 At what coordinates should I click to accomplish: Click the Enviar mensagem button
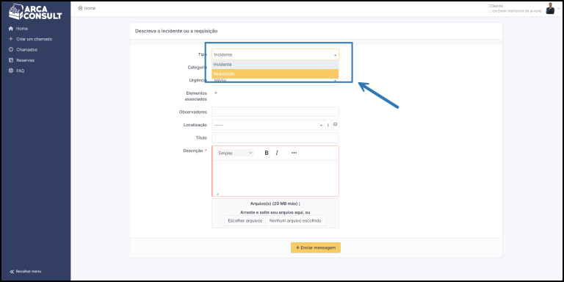[x=316, y=247]
